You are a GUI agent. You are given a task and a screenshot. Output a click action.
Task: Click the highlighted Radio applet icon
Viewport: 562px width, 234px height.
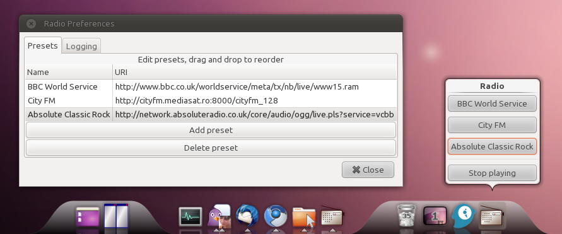coord(492,216)
